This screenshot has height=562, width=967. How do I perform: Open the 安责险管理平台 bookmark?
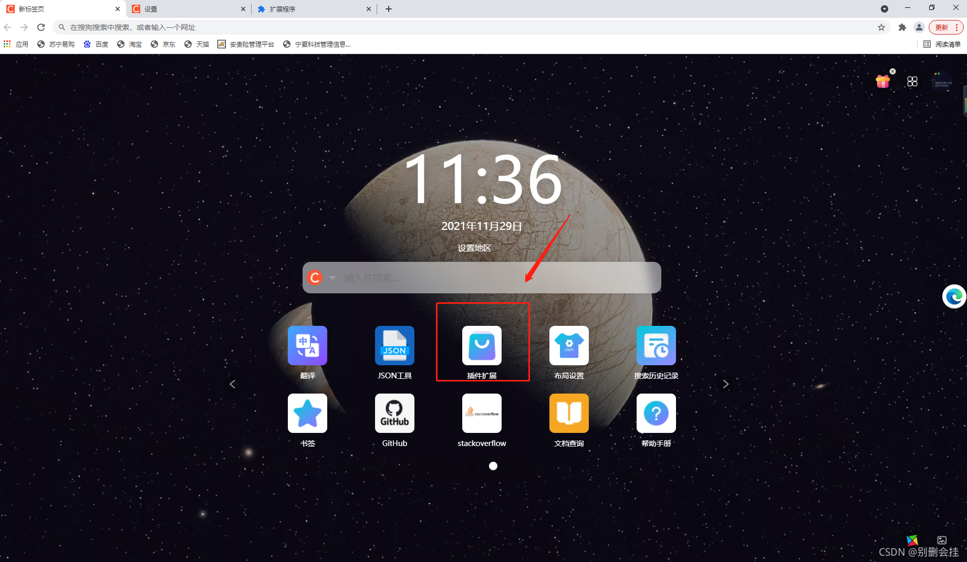coord(246,44)
